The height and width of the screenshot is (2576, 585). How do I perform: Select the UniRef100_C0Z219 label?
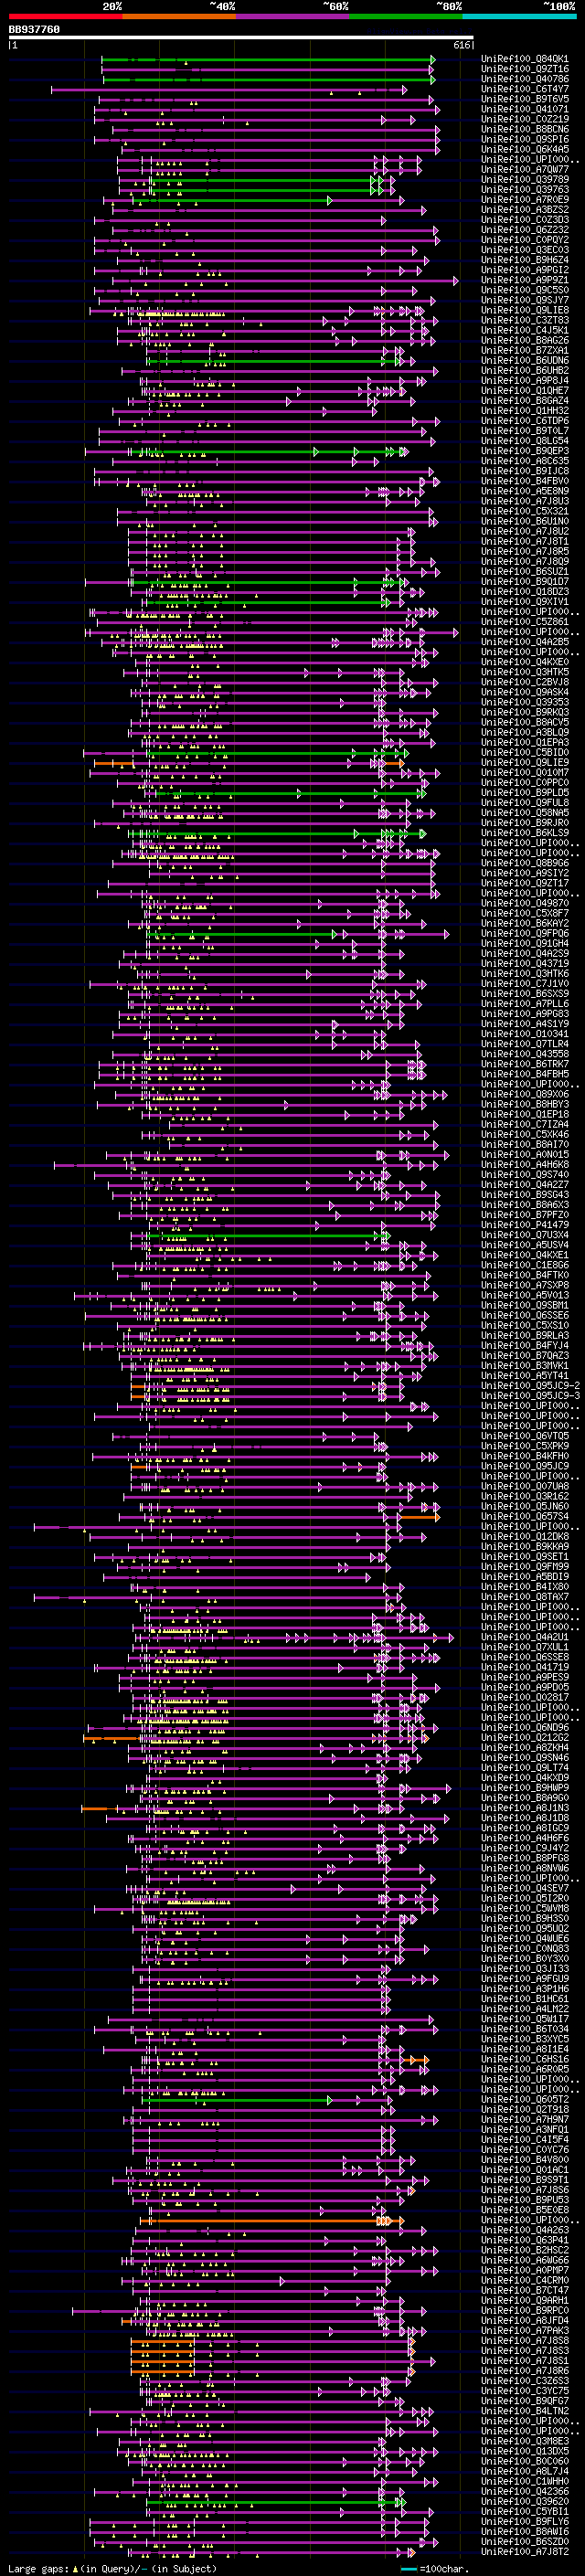click(x=525, y=119)
